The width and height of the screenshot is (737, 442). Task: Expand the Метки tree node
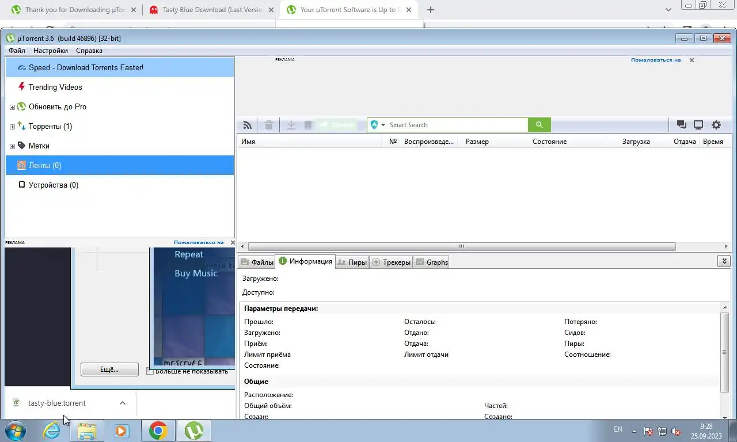12,146
